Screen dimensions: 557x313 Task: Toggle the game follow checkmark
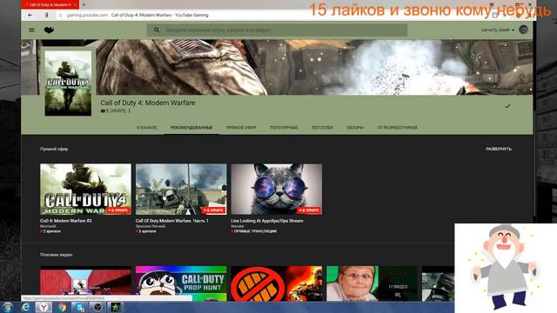pyautogui.click(x=507, y=106)
